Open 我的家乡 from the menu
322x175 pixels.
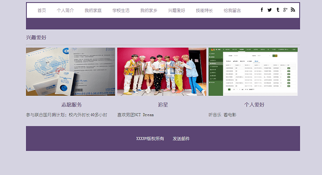tap(149, 10)
